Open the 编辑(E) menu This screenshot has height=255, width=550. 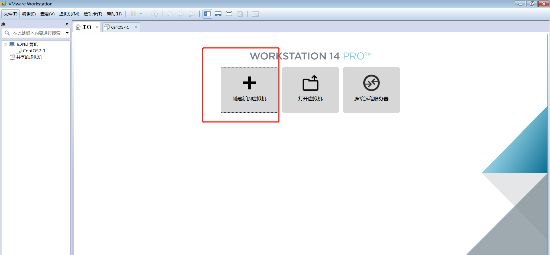29,14
